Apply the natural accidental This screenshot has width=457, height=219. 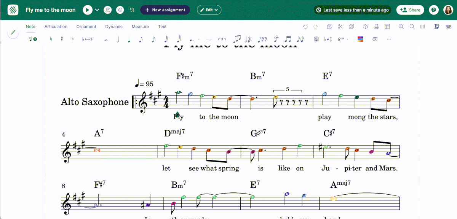coord(51,39)
